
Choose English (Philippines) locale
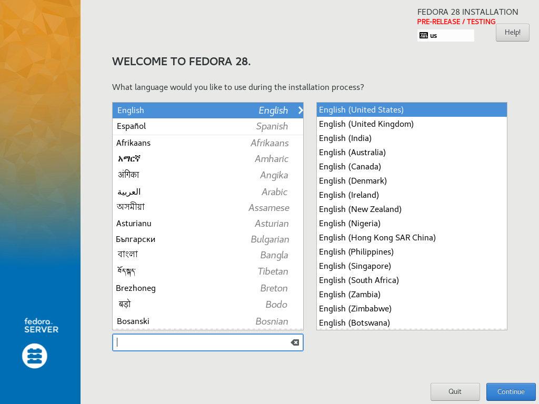coord(412,252)
